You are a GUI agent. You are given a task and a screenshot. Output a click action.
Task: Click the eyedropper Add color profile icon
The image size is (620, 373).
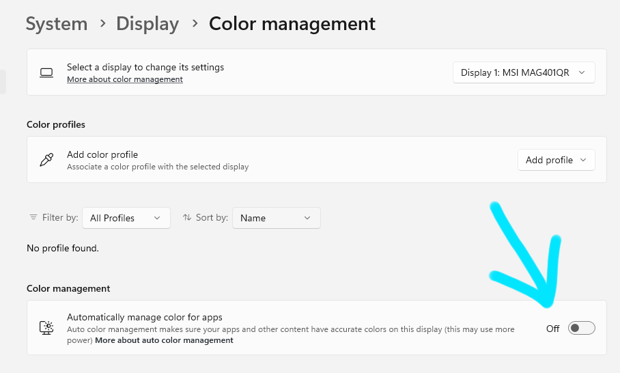46,160
